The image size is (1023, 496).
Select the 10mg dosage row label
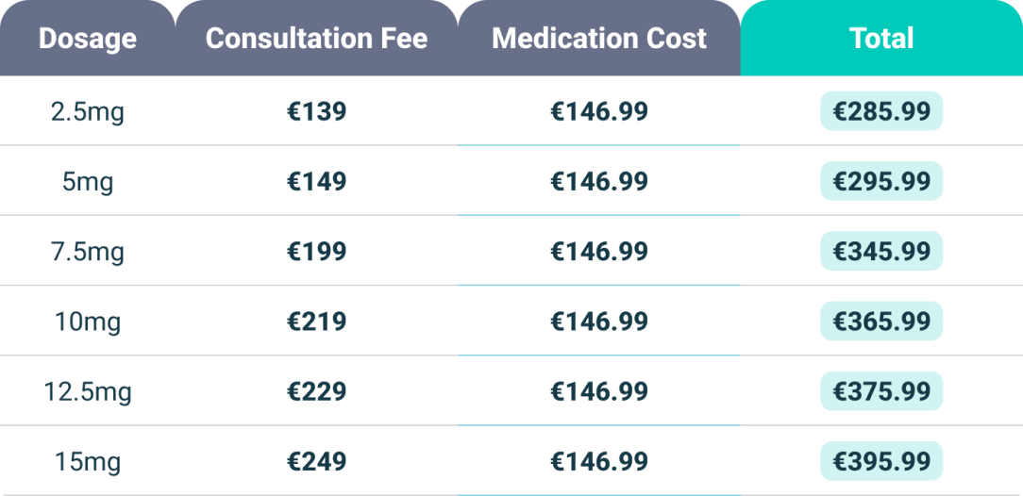[x=88, y=322]
